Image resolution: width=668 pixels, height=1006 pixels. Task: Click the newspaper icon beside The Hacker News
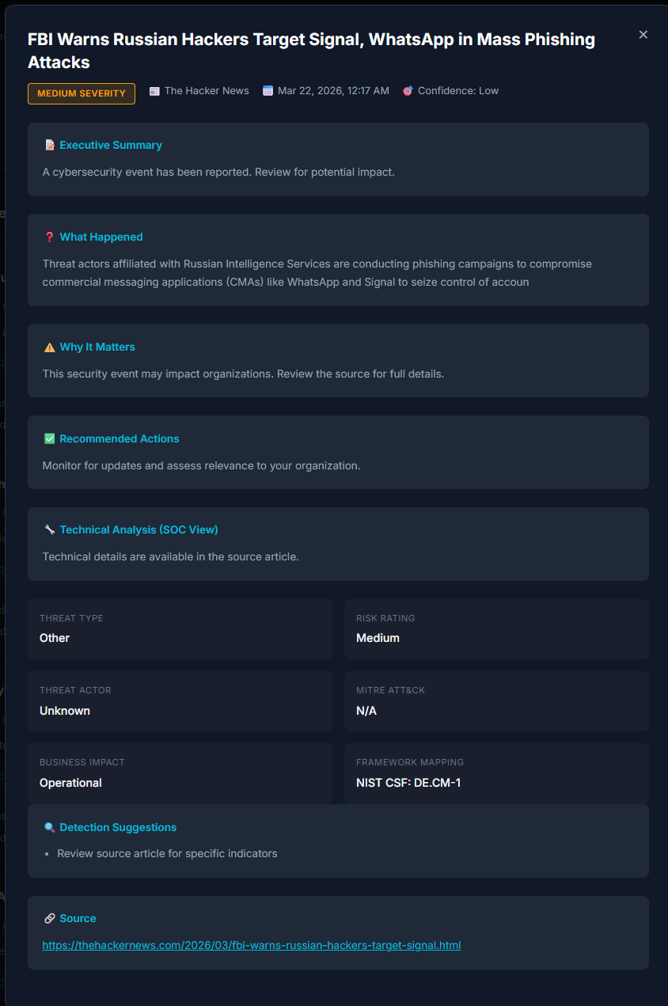(154, 91)
